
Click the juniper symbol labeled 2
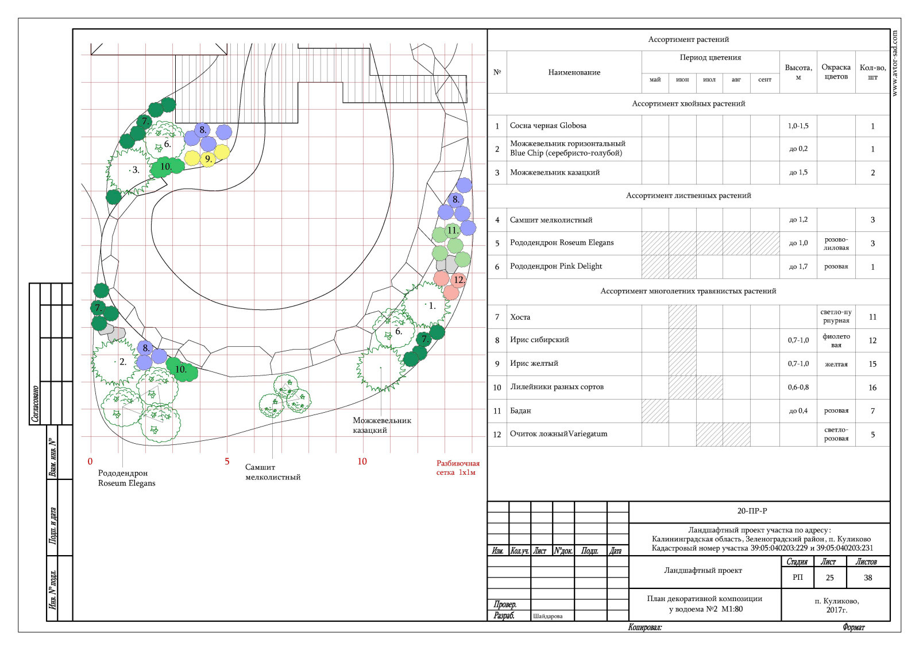coord(115,362)
